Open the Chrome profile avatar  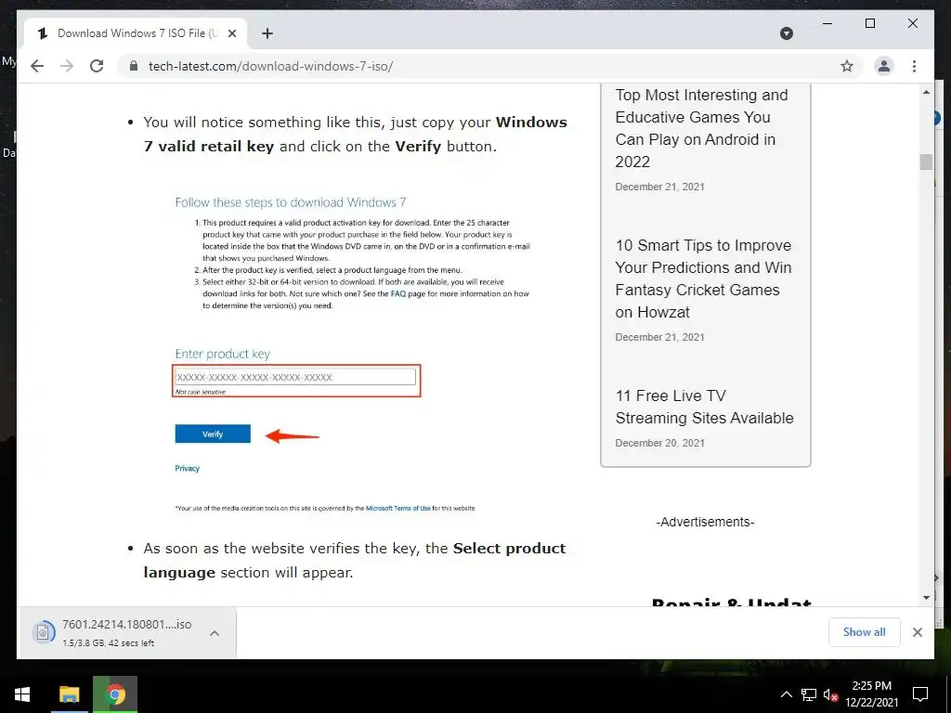(884, 66)
